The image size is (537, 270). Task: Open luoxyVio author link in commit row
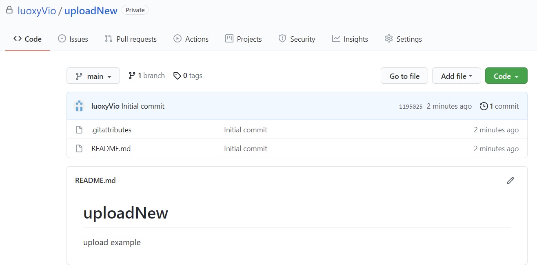coord(105,106)
